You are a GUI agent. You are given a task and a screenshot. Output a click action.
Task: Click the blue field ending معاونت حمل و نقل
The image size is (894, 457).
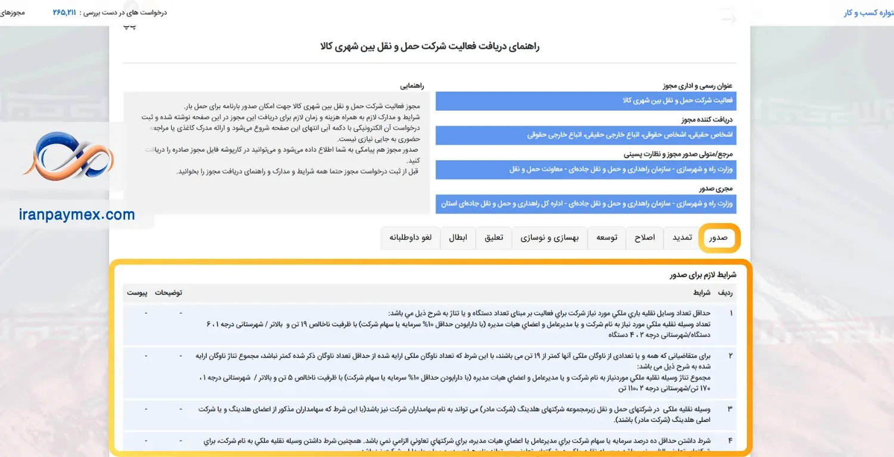[x=586, y=170]
